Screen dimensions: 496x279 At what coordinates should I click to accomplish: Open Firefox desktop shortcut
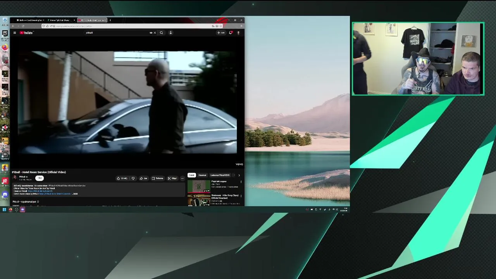[x=5, y=47]
